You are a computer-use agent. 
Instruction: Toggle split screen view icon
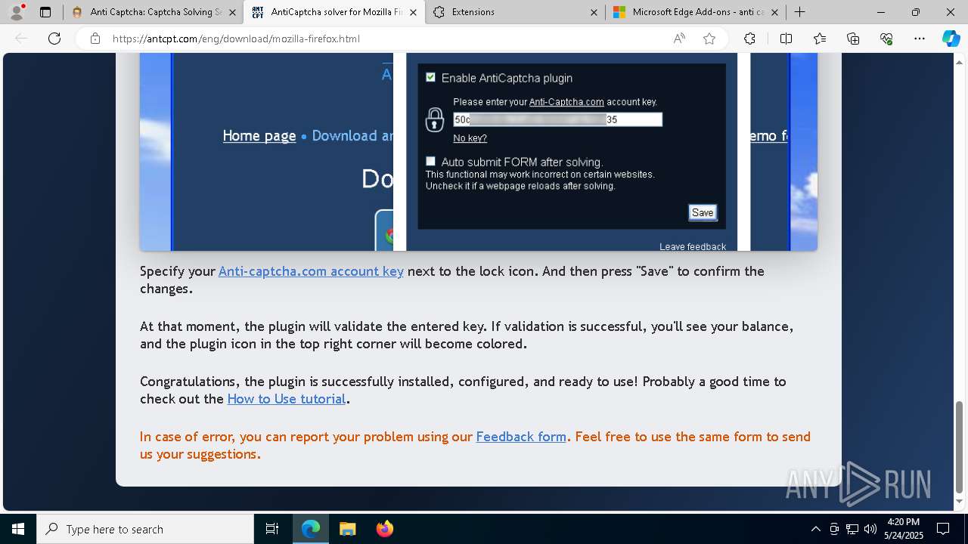(786, 39)
